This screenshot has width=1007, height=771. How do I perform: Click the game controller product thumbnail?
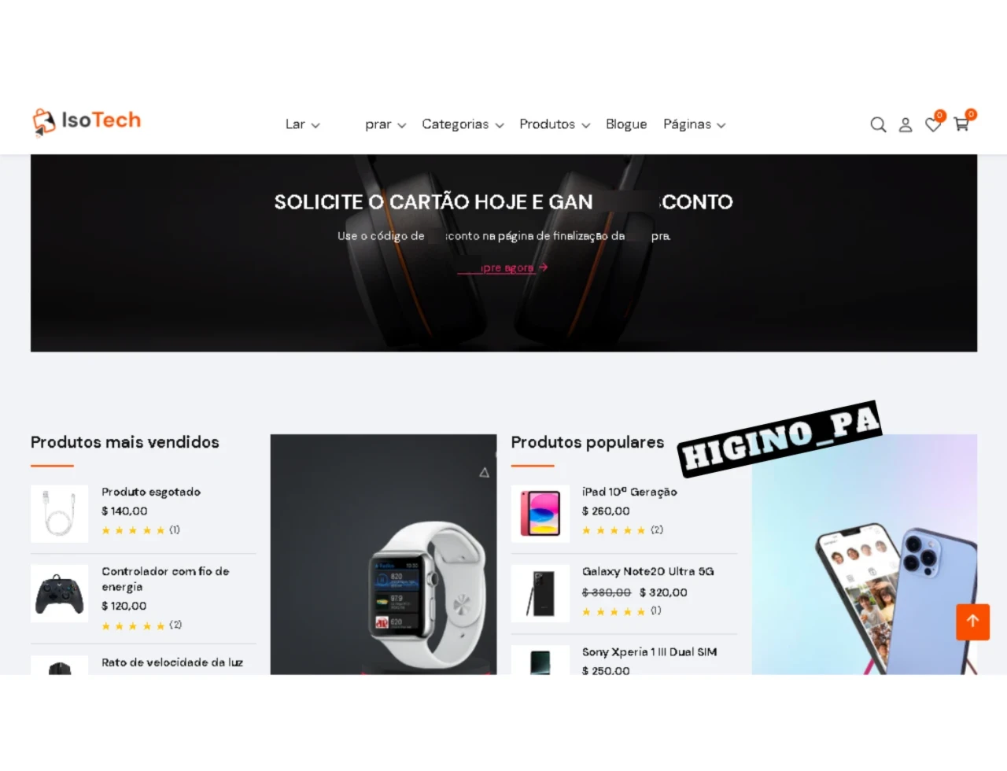[60, 594]
